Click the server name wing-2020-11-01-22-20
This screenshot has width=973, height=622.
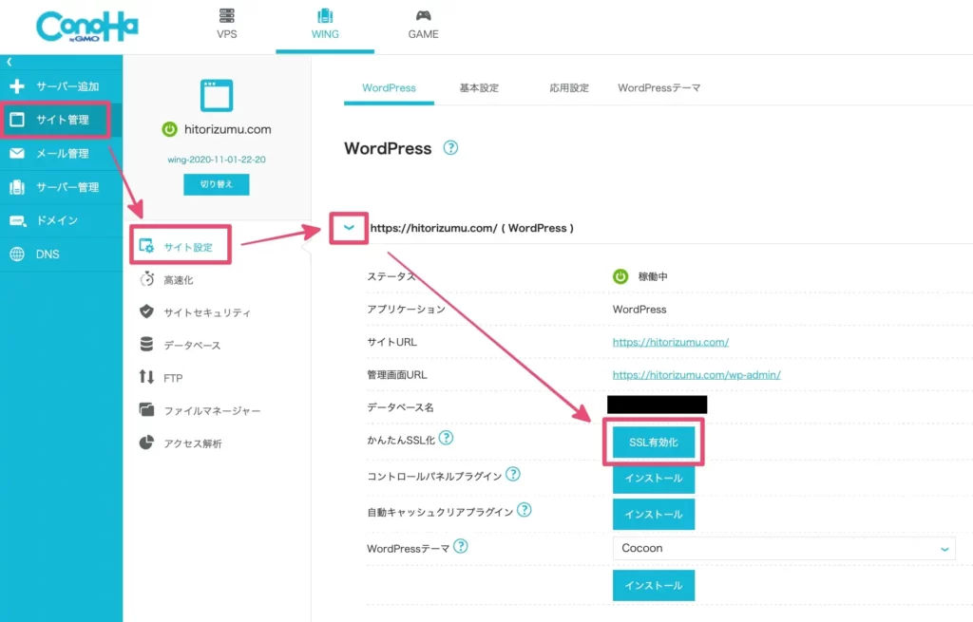pos(217,160)
